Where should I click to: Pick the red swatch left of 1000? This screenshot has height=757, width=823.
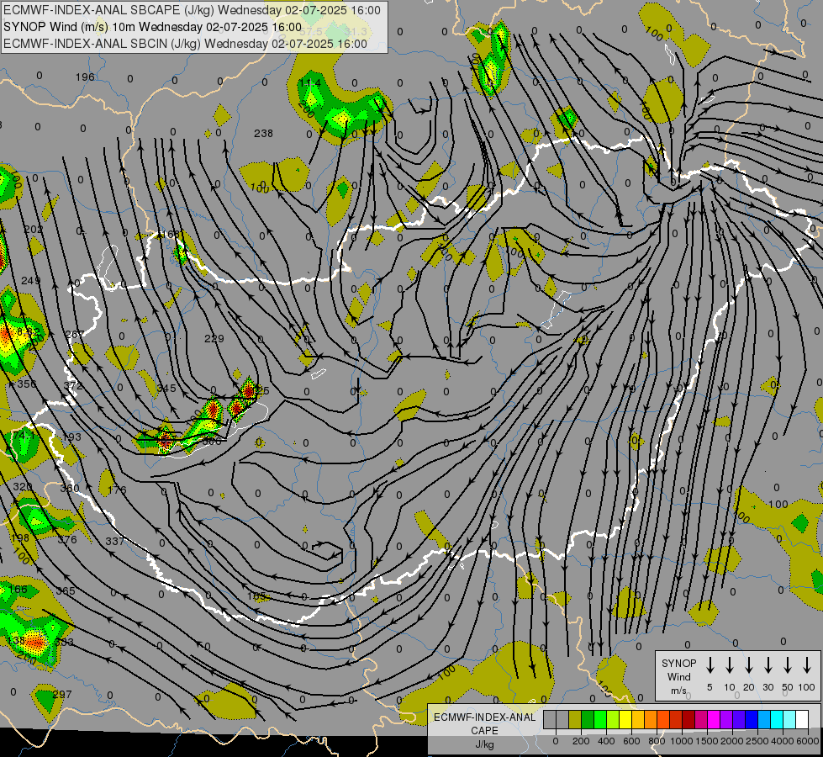click(x=676, y=720)
